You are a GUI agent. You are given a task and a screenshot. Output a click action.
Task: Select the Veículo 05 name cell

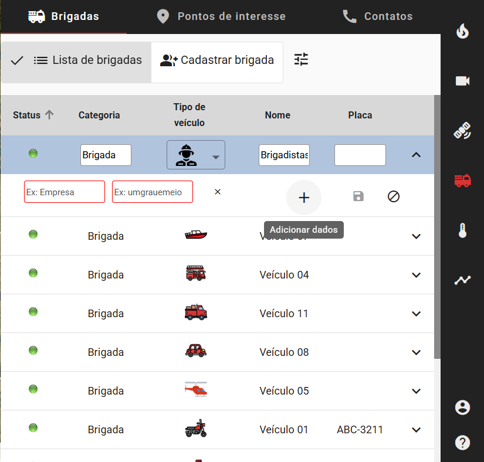pyautogui.click(x=284, y=391)
